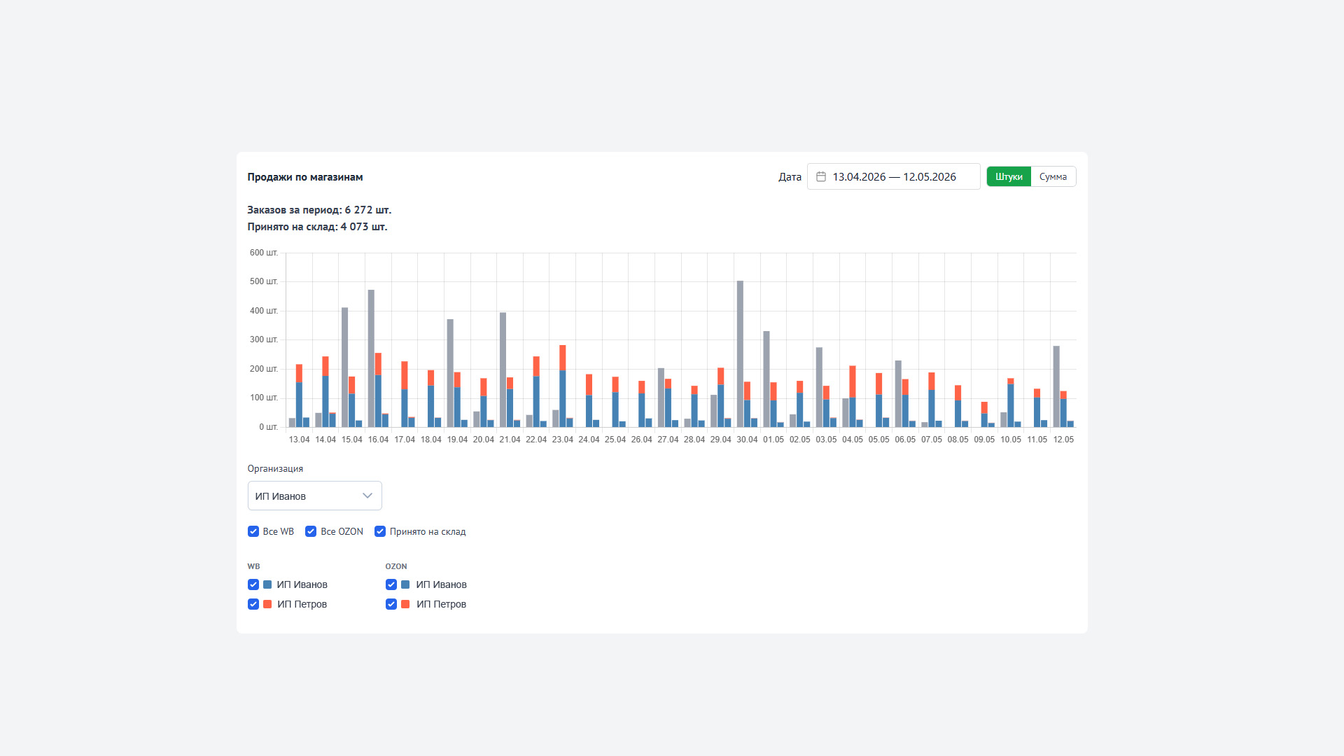Toggle the Все OZON checkbox
Screen dimensions: 1344x756
[311, 531]
